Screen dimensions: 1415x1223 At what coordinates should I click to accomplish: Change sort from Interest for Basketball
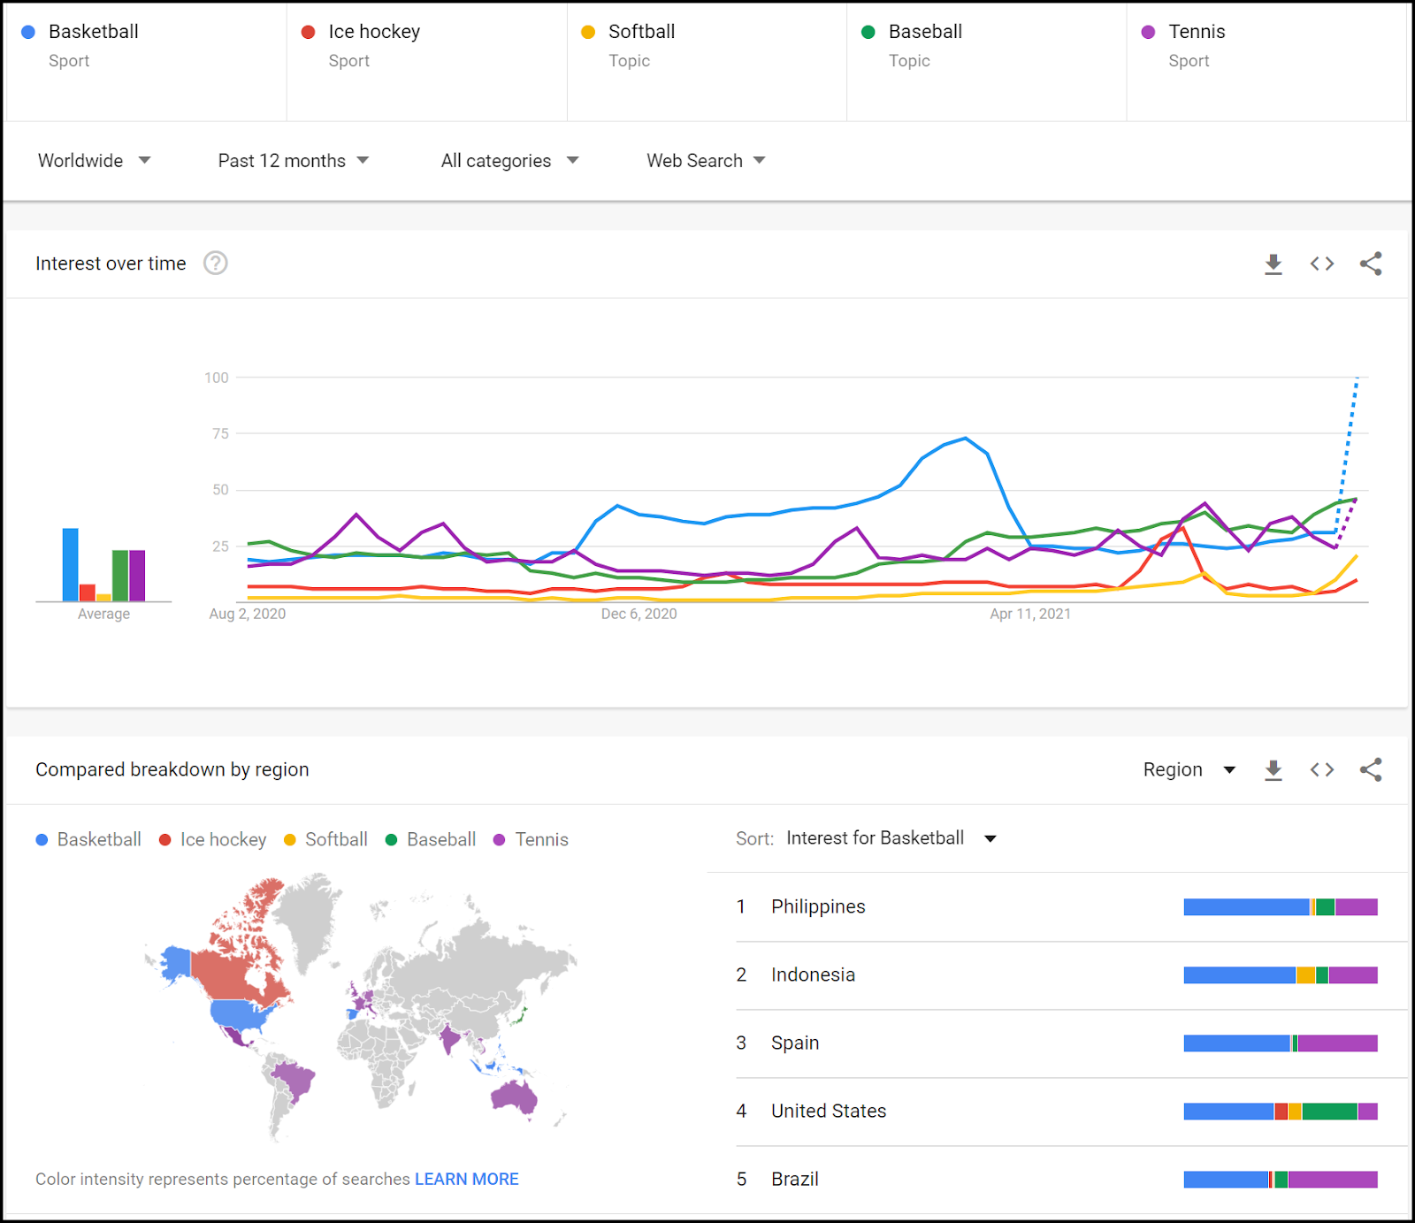891,838
